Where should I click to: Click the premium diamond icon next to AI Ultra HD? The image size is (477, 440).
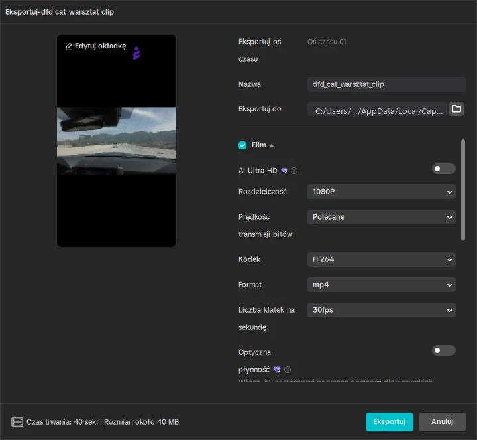pyautogui.click(x=284, y=171)
